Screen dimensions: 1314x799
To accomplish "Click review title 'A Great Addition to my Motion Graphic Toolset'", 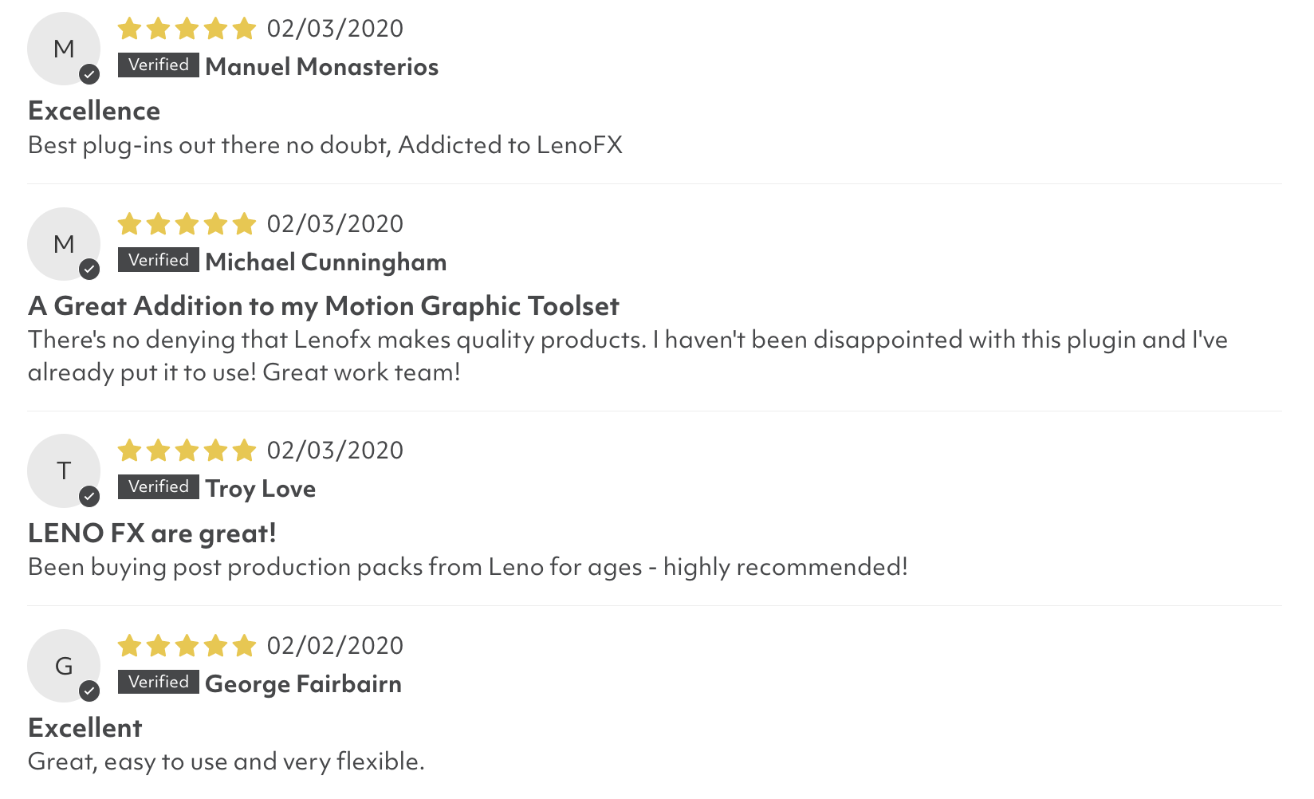I will pos(324,306).
